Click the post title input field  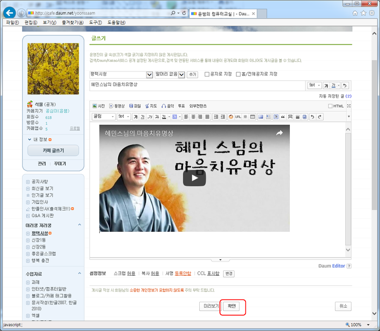tap(197, 85)
